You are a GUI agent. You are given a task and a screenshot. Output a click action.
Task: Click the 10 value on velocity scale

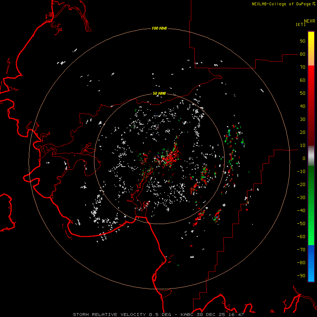click(303, 145)
